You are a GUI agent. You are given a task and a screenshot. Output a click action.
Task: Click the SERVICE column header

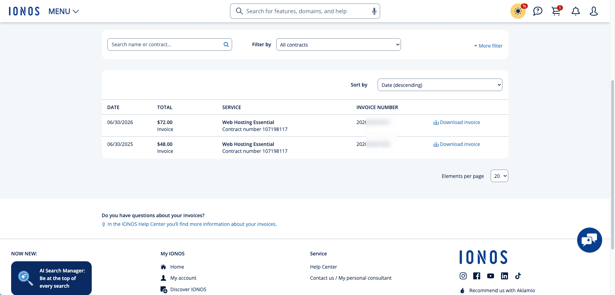tap(232, 107)
